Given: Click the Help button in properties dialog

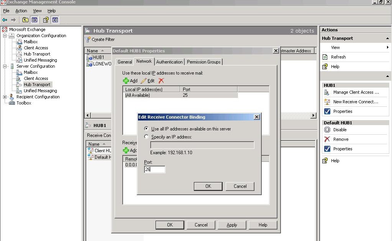Looking at the screenshot, I should point(263,225).
